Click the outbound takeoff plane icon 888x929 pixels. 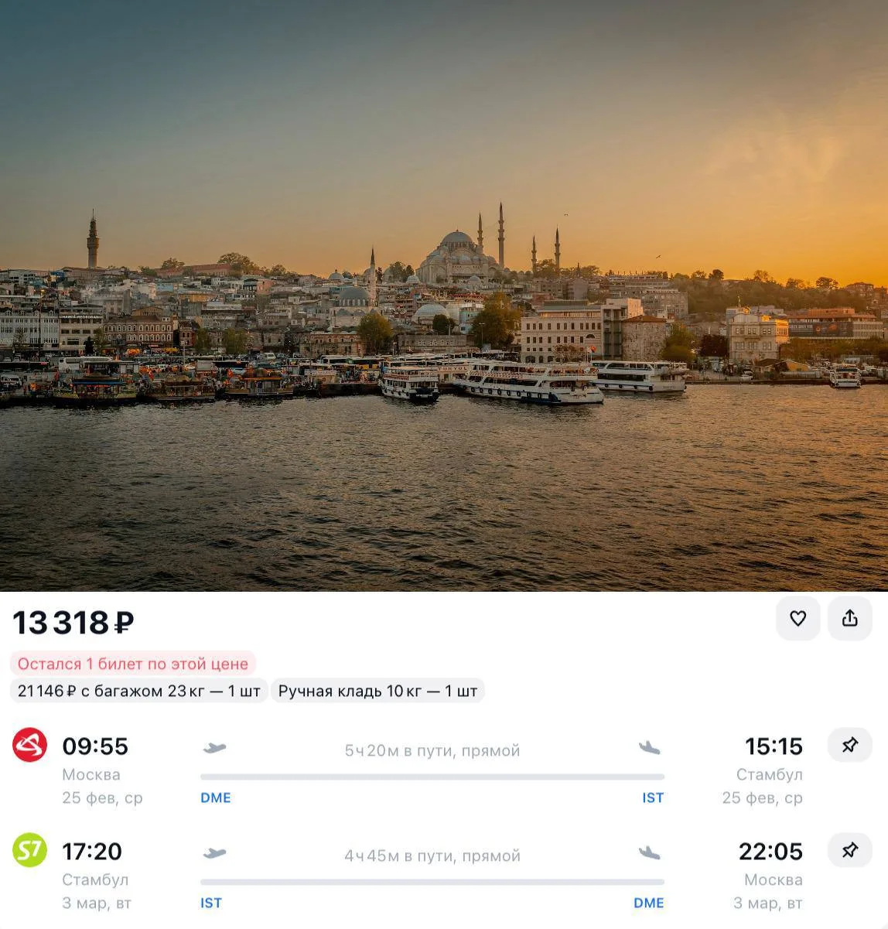tap(214, 748)
